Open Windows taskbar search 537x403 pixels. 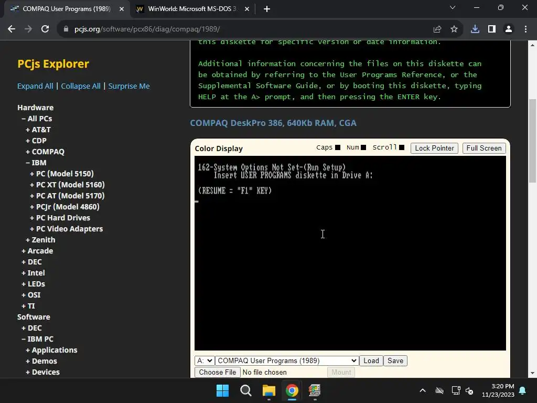point(245,390)
